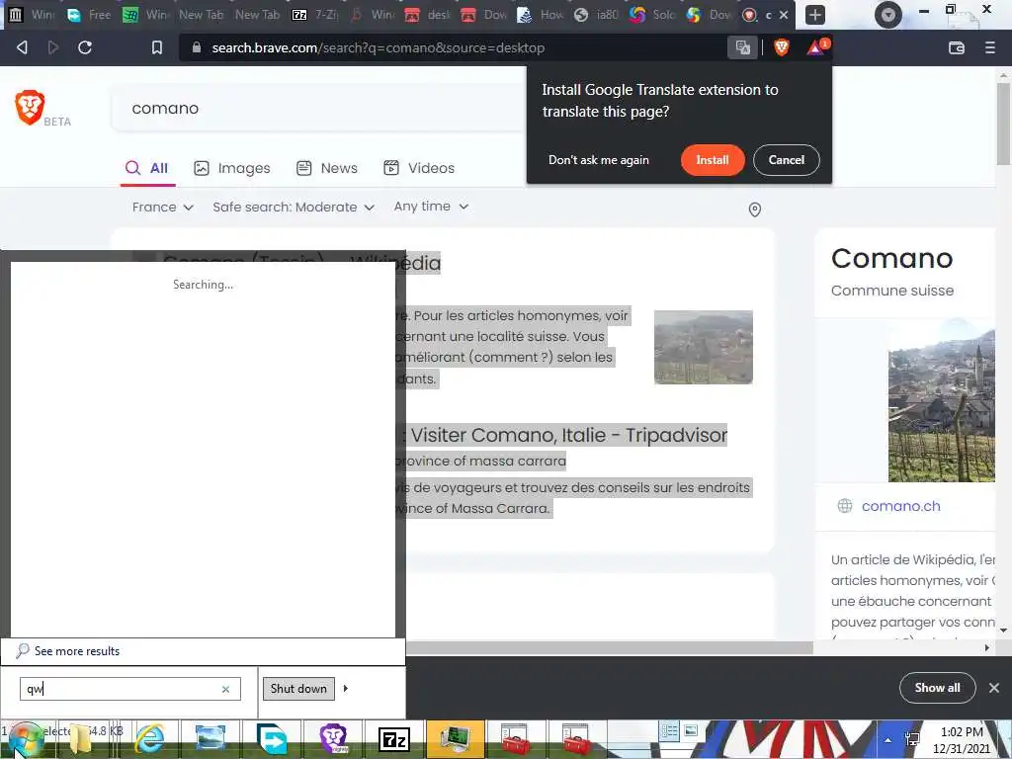
Task: Open 7-Zip from the taskbar
Action: 394,739
